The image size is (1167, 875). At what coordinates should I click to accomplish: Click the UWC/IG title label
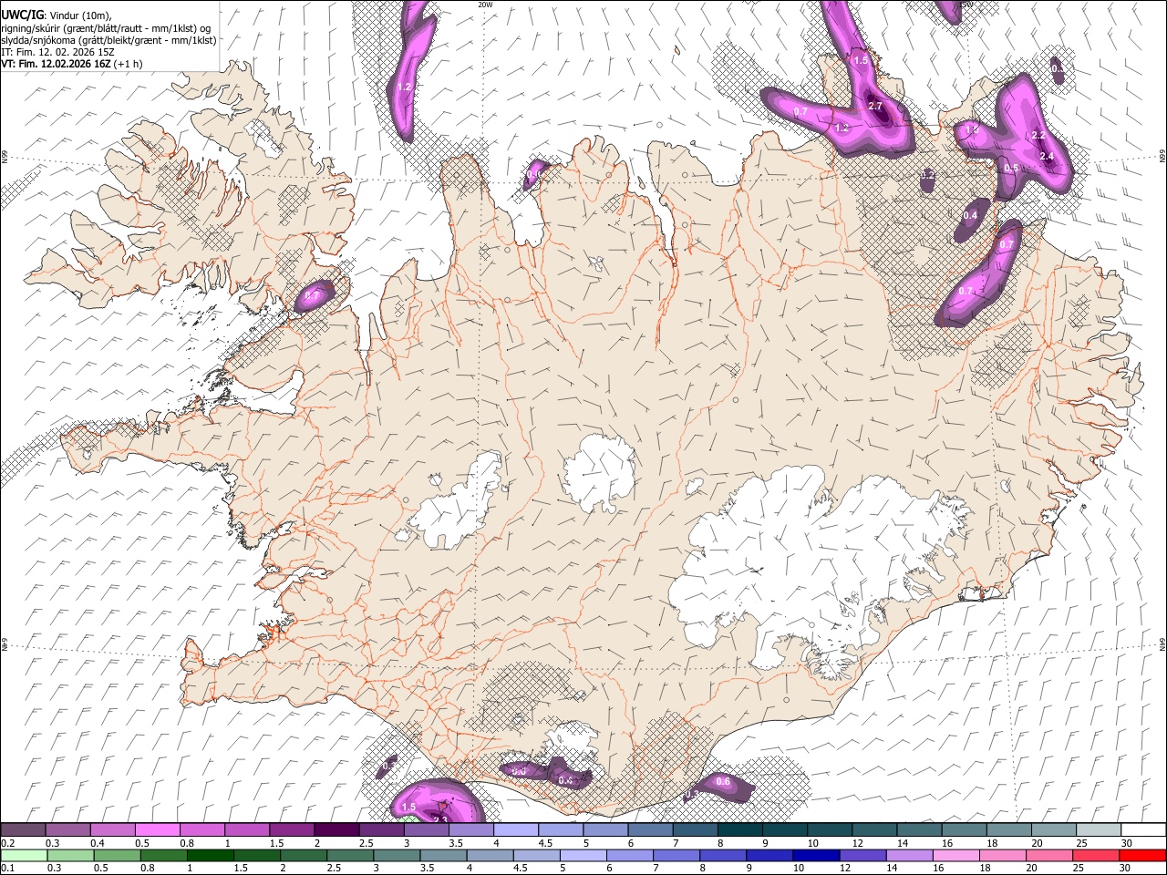(21, 14)
